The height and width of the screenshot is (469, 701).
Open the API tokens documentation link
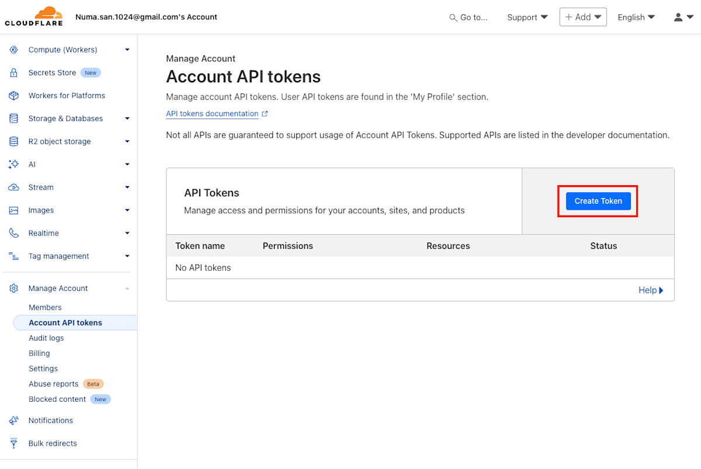coord(212,114)
